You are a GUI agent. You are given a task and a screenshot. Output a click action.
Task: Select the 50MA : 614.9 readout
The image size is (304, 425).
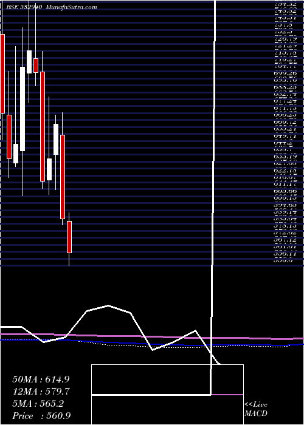point(41,379)
